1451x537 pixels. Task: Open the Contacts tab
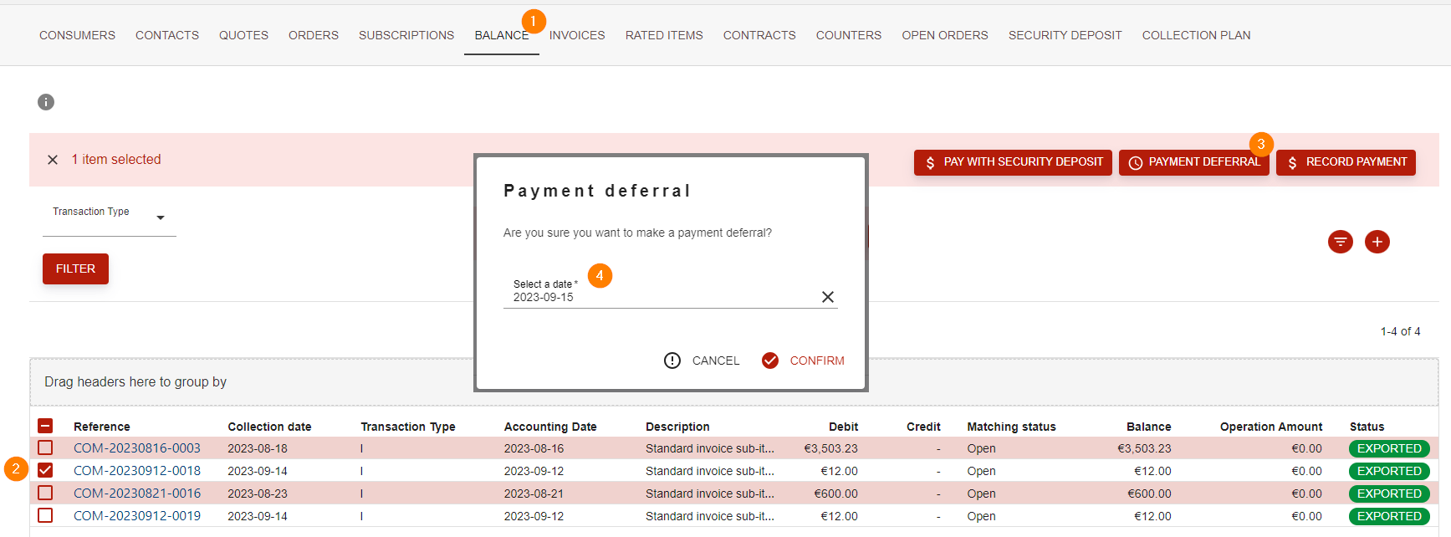point(167,35)
